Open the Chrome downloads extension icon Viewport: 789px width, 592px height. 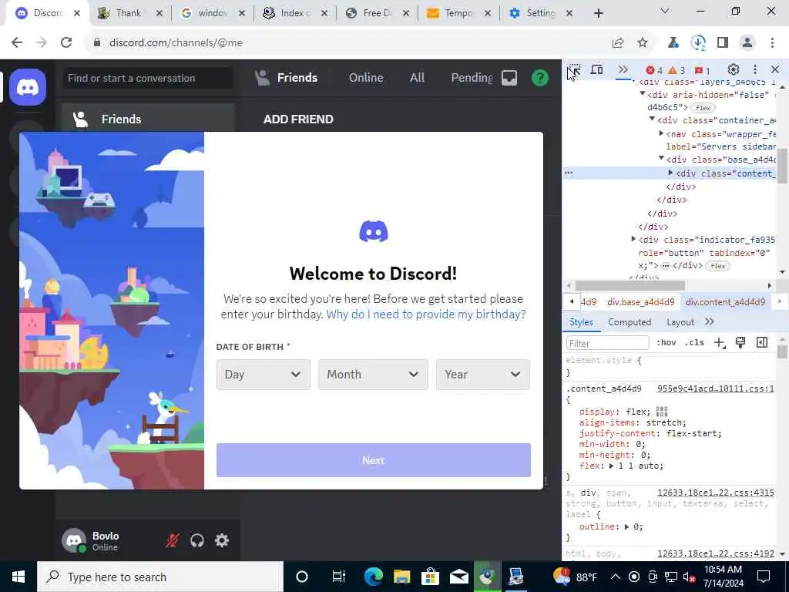tap(698, 43)
